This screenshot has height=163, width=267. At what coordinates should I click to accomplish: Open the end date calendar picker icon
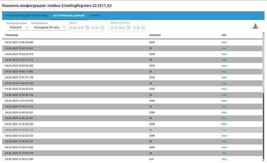click(x=128, y=27)
